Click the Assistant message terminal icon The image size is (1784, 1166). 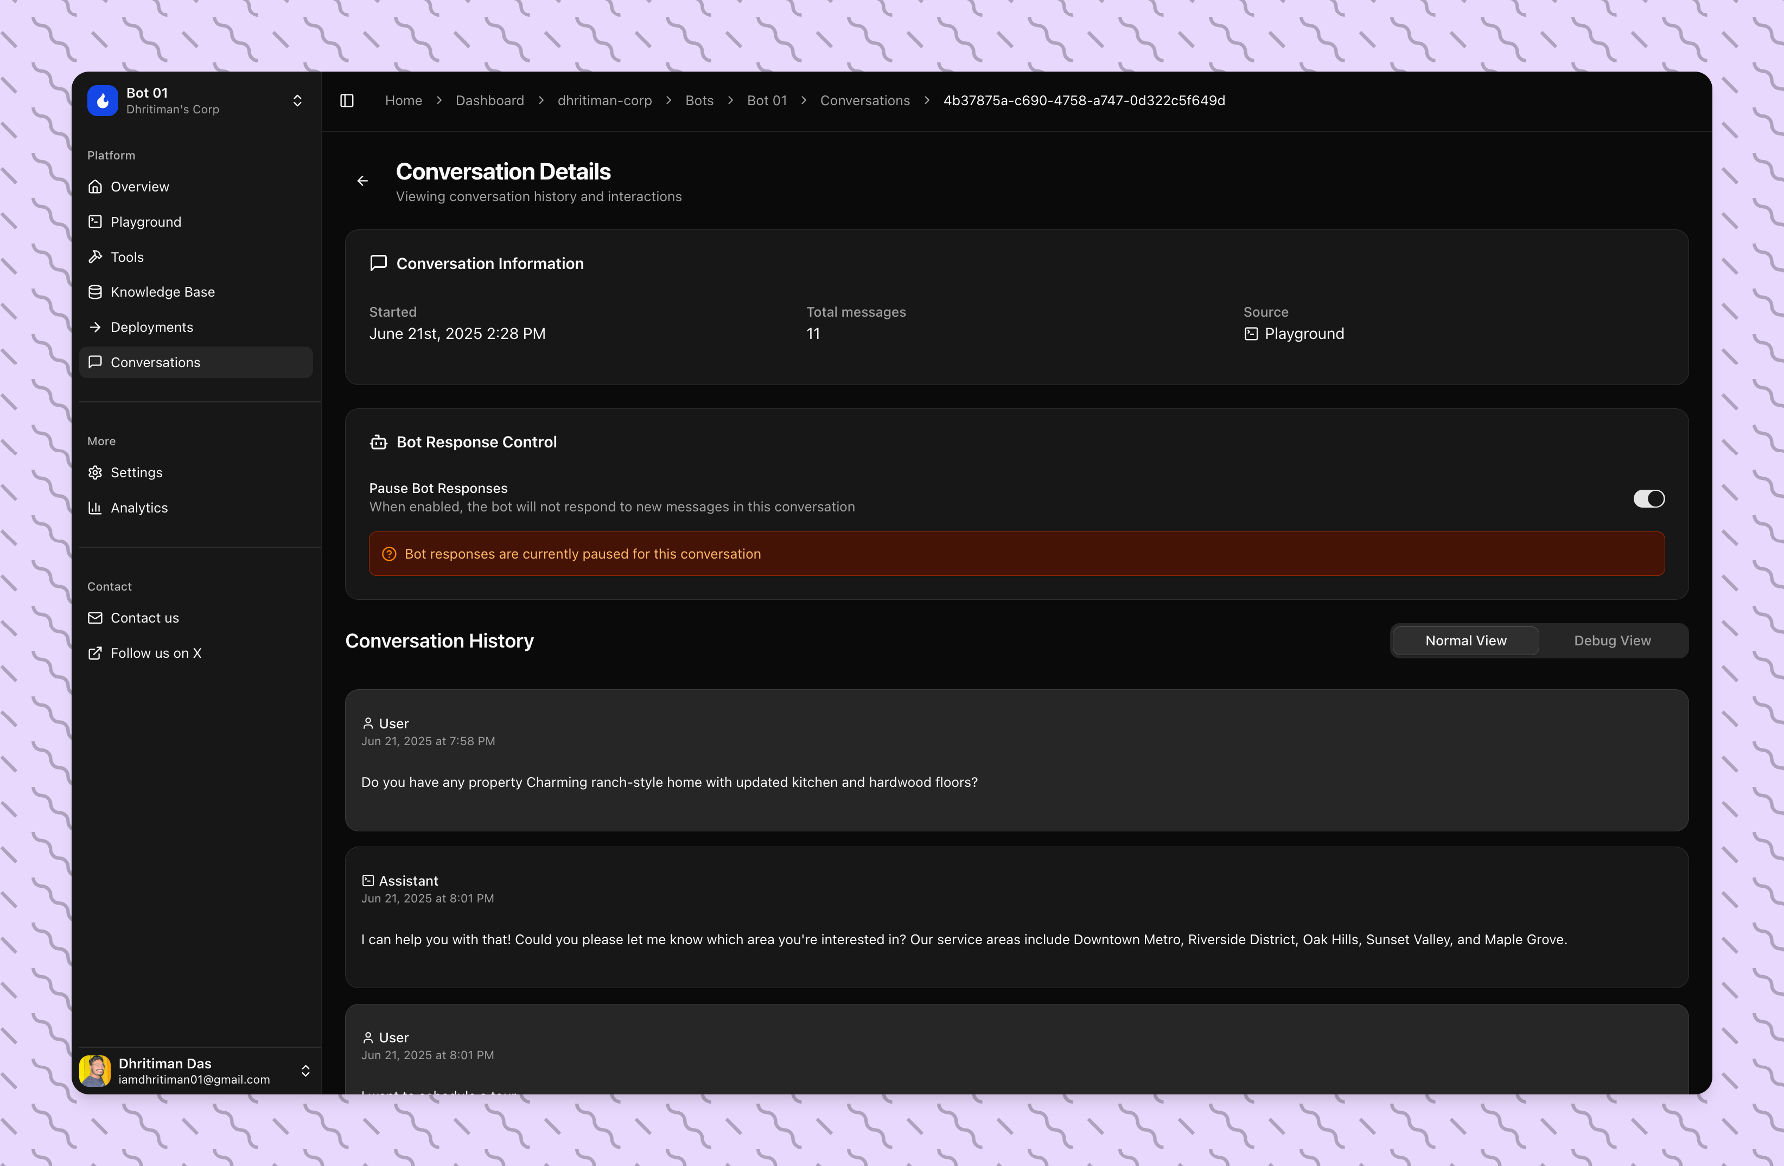[368, 881]
